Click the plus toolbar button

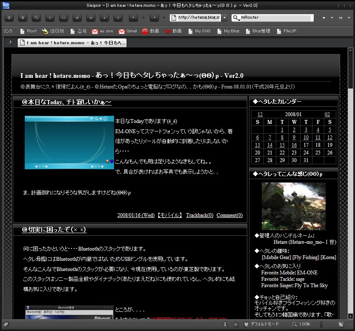(104, 17)
